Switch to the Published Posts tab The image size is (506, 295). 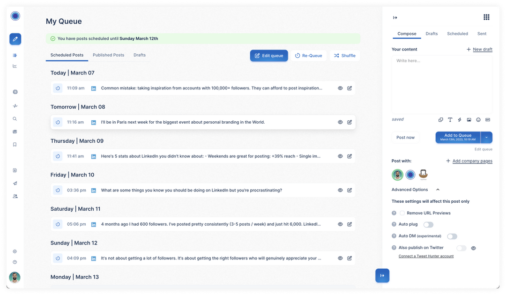(108, 55)
